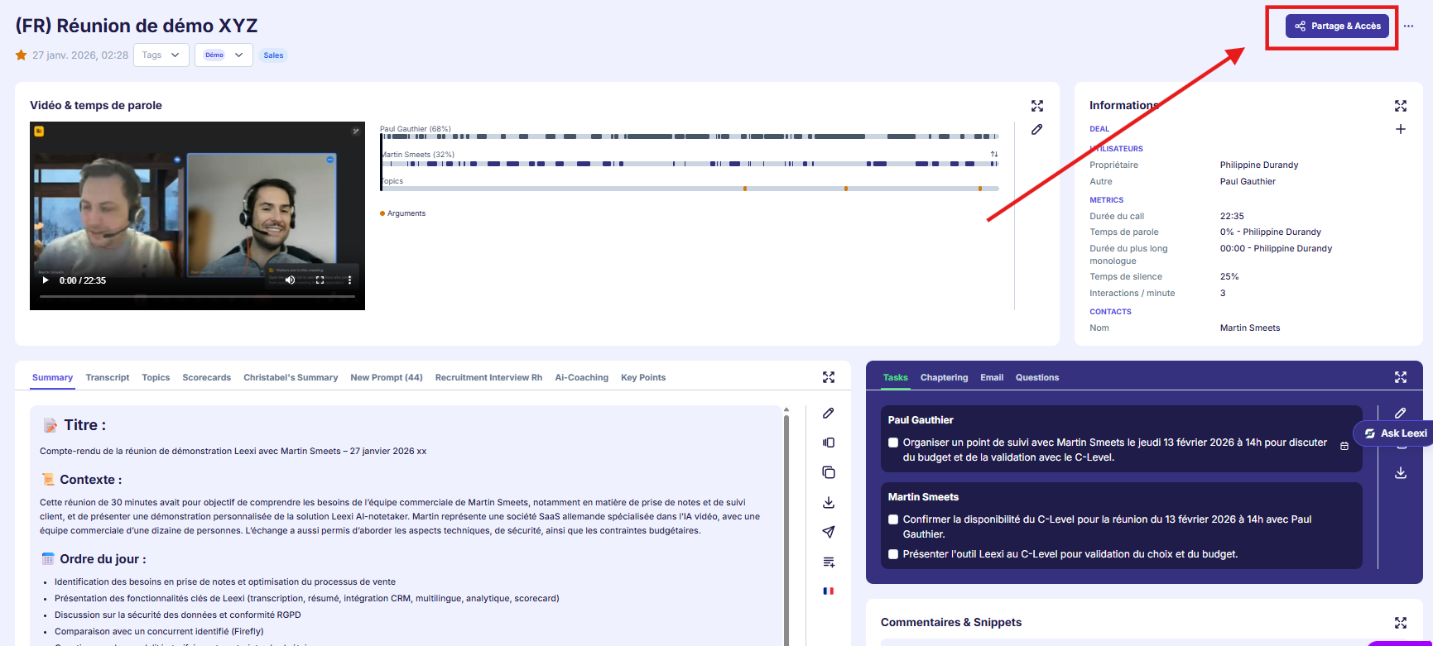Copy the summary with the copy icon
This screenshot has height=646, width=1433.
pyautogui.click(x=829, y=472)
